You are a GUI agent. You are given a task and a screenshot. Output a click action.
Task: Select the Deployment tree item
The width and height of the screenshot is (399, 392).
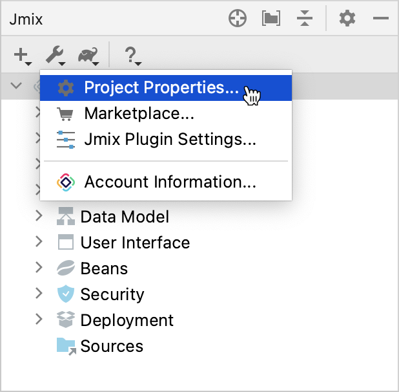click(x=127, y=320)
